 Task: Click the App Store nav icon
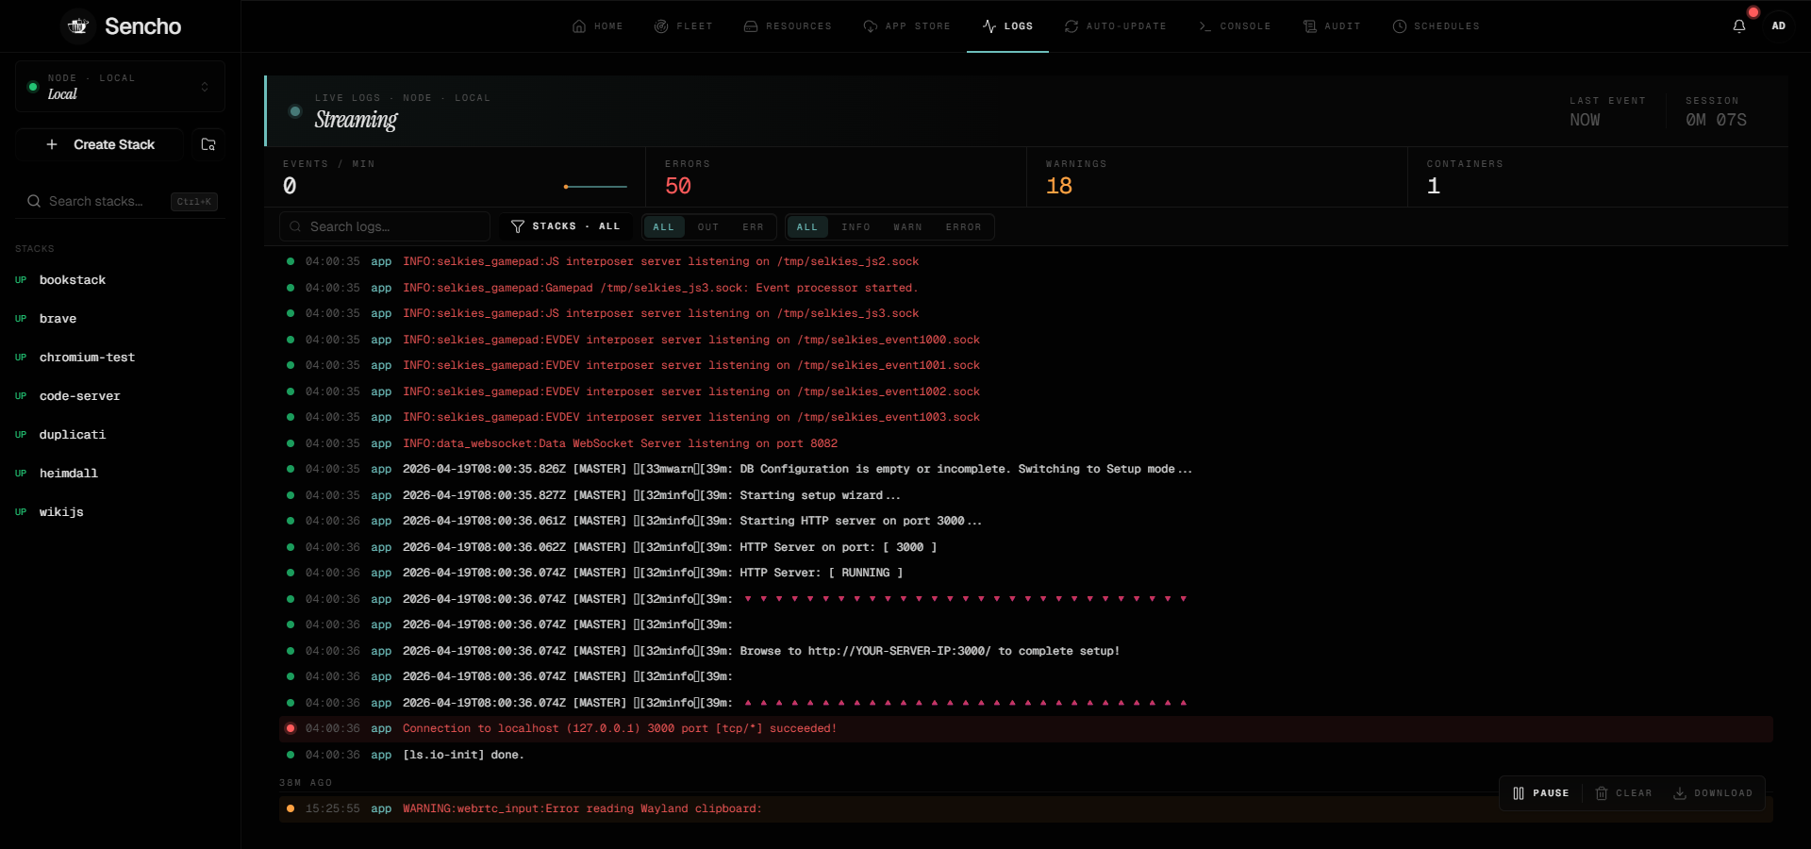871,26
